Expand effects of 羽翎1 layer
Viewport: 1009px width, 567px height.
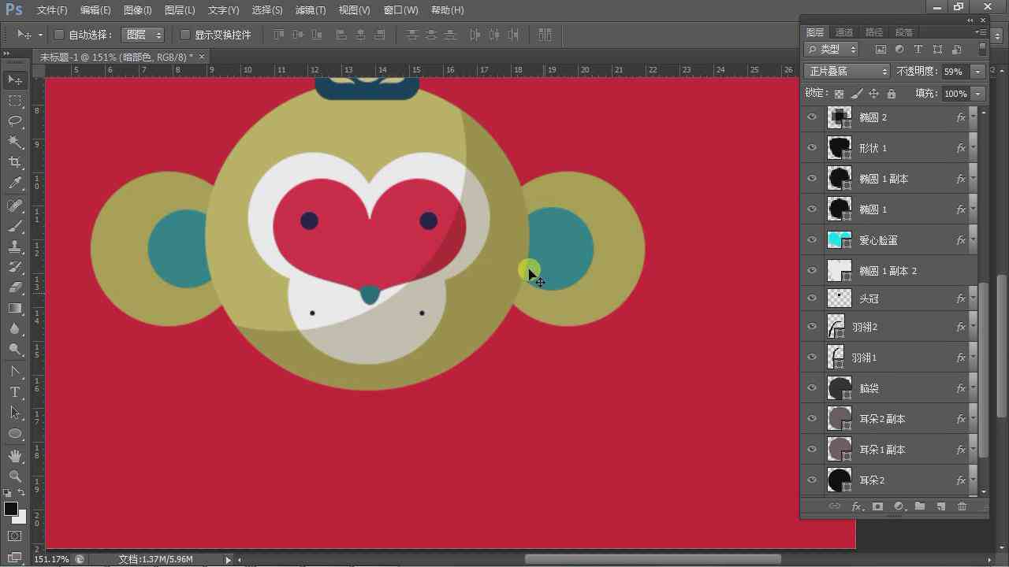tap(973, 358)
